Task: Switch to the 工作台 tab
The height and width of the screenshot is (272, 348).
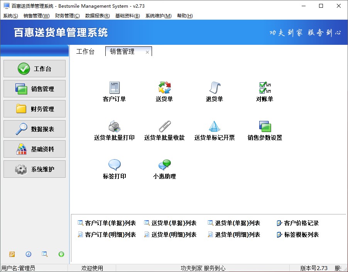Action: point(85,52)
